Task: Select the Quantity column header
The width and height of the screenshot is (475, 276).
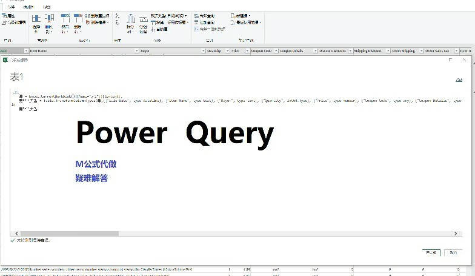Action: pos(214,51)
